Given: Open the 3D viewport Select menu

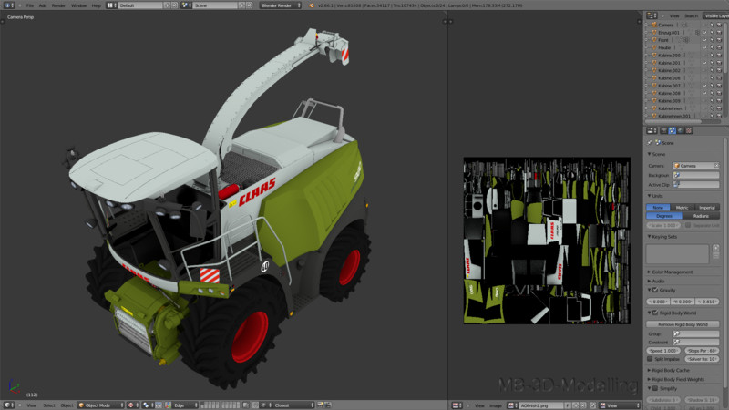Looking at the screenshot, I should click(49, 405).
